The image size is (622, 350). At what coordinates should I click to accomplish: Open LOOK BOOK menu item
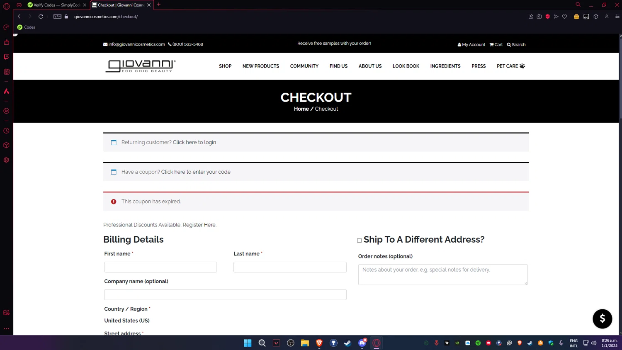406,66
